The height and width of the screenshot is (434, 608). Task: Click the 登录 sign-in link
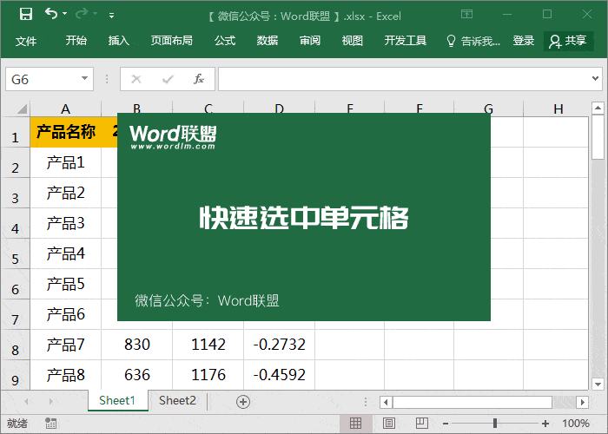[x=524, y=40]
